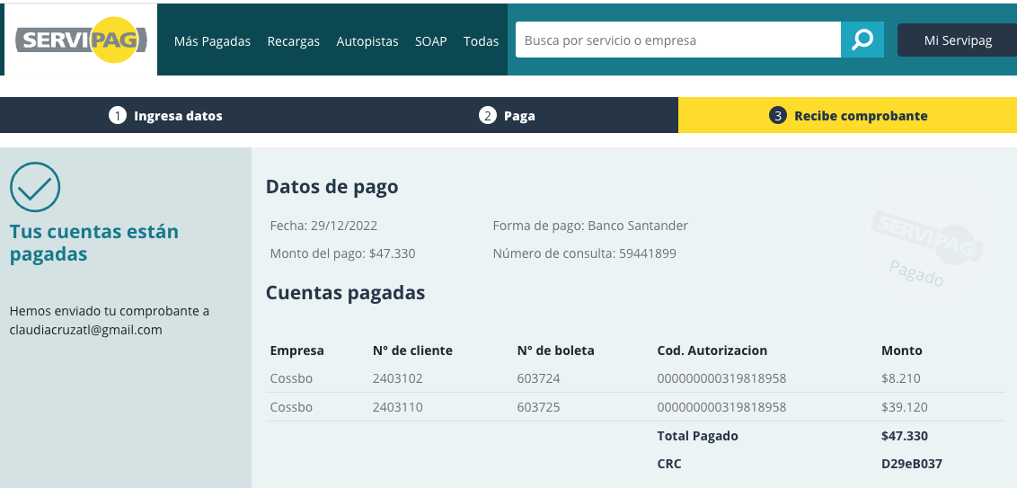
Task: Click the CRC label
Action: (x=669, y=464)
